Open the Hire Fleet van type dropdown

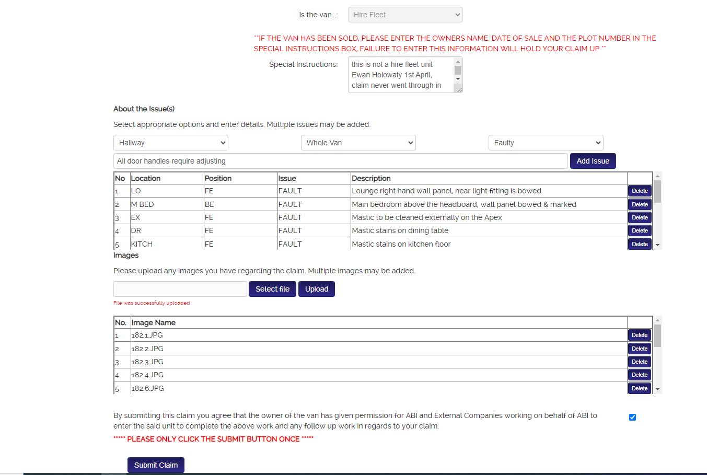(405, 15)
